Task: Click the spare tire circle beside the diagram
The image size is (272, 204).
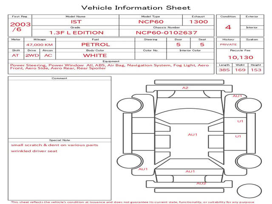Action: (x=246, y=191)
